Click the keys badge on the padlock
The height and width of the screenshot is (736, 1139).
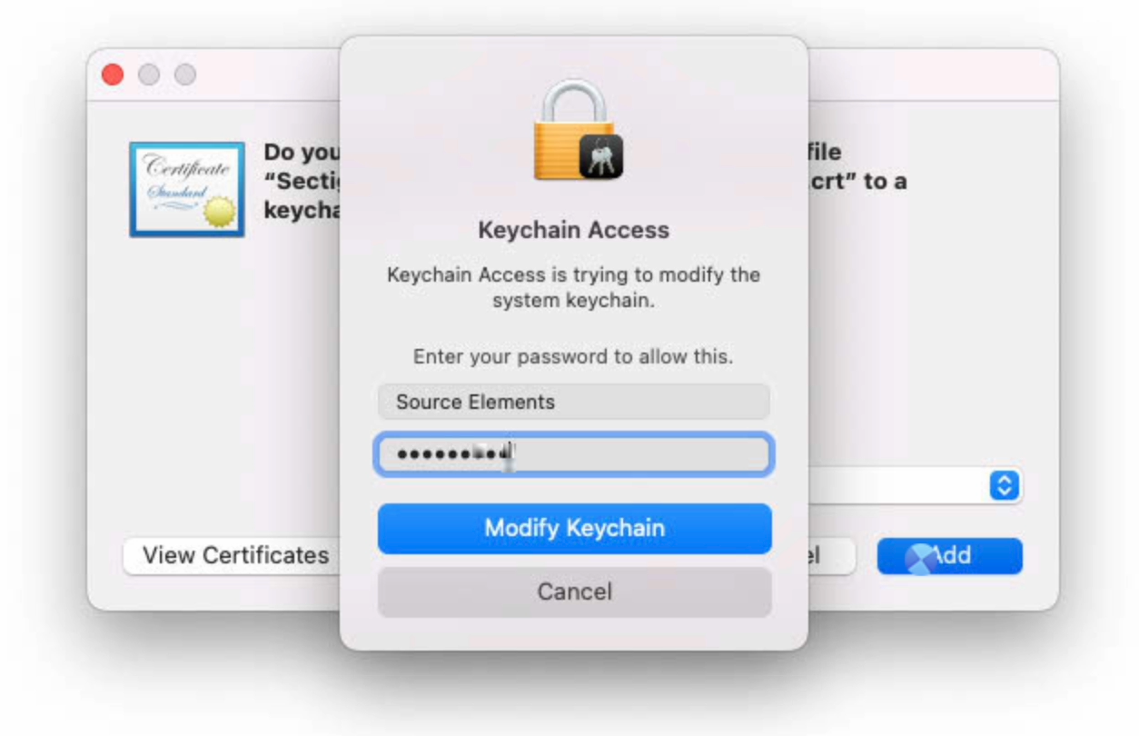(600, 155)
